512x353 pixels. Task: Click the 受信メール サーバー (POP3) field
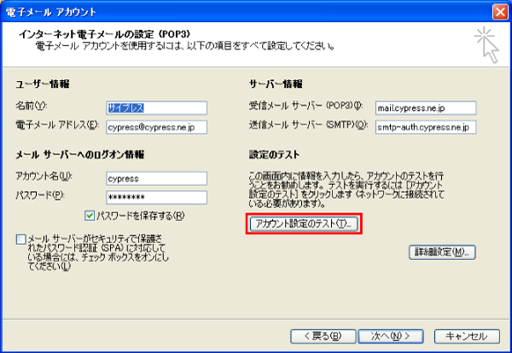click(426, 107)
